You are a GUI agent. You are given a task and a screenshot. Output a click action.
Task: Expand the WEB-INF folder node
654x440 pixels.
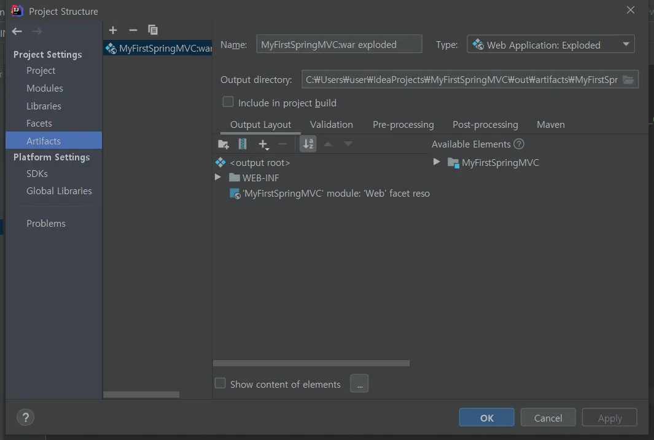tap(218, 178)
